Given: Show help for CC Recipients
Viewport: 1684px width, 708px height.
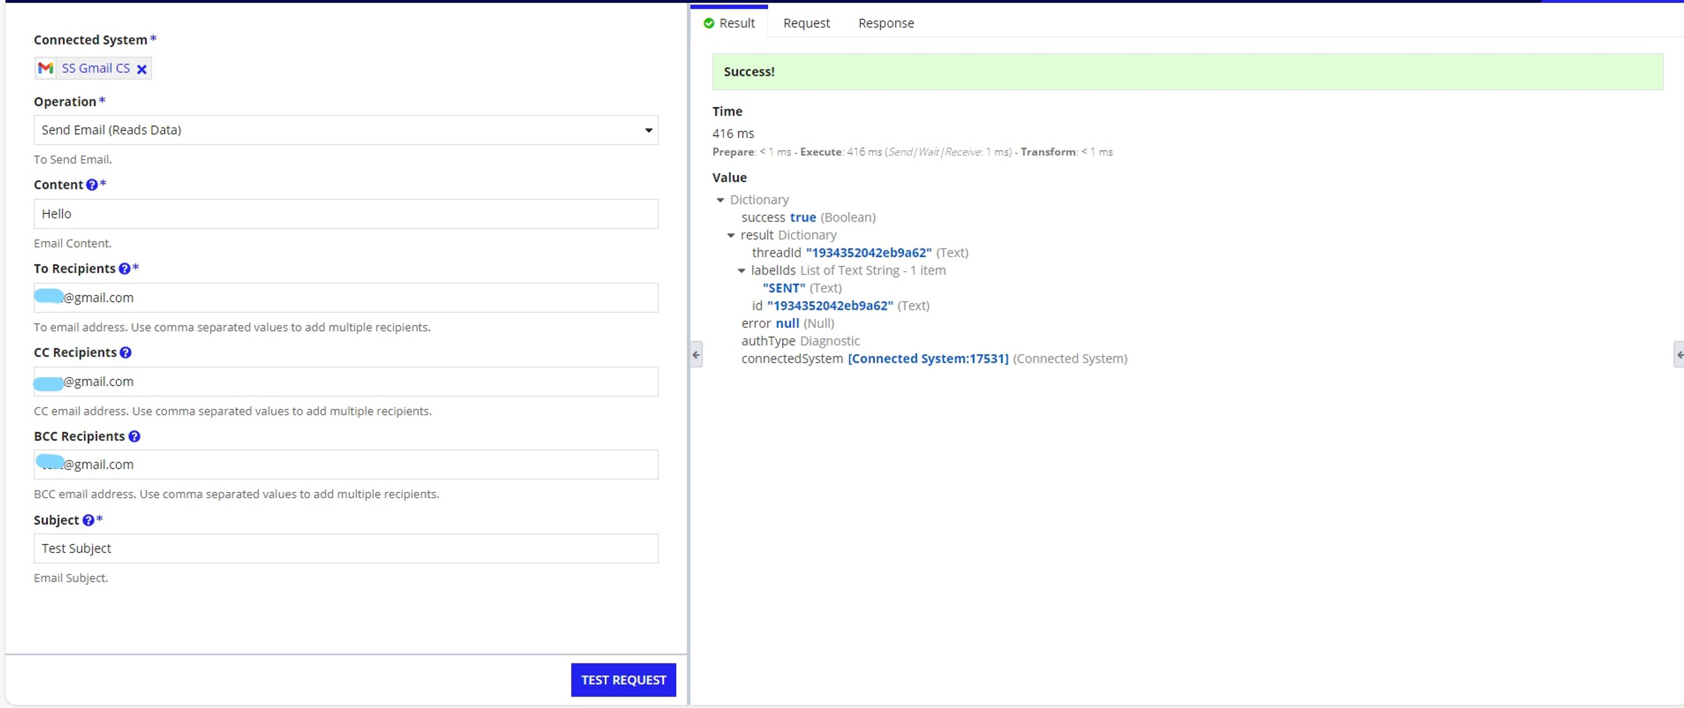Looking at the screenshot, I should click(x=125, y=352).
